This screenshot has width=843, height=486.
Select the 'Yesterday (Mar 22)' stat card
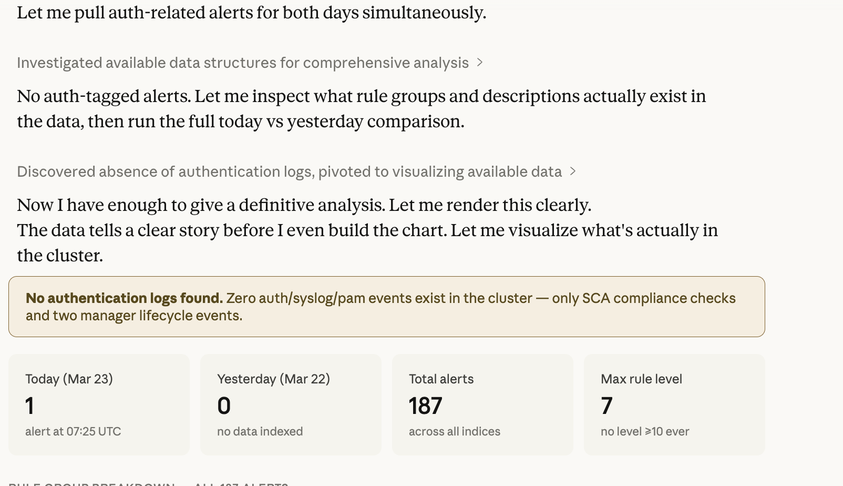pyautogui.click(x=291, y=404)
